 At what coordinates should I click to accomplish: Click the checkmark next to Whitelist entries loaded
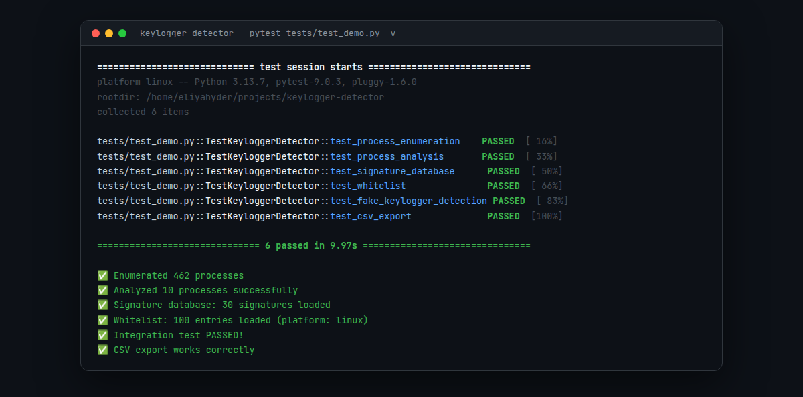[x=102, y=320]
